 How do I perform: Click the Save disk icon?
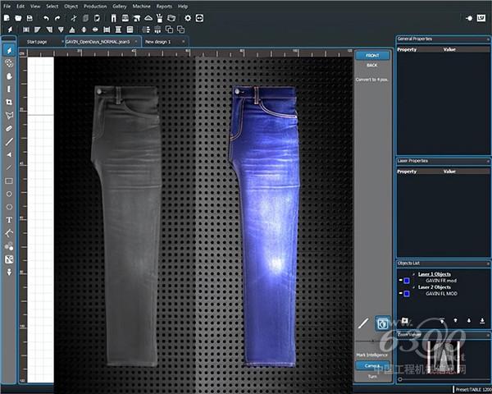tap(30, 17)
